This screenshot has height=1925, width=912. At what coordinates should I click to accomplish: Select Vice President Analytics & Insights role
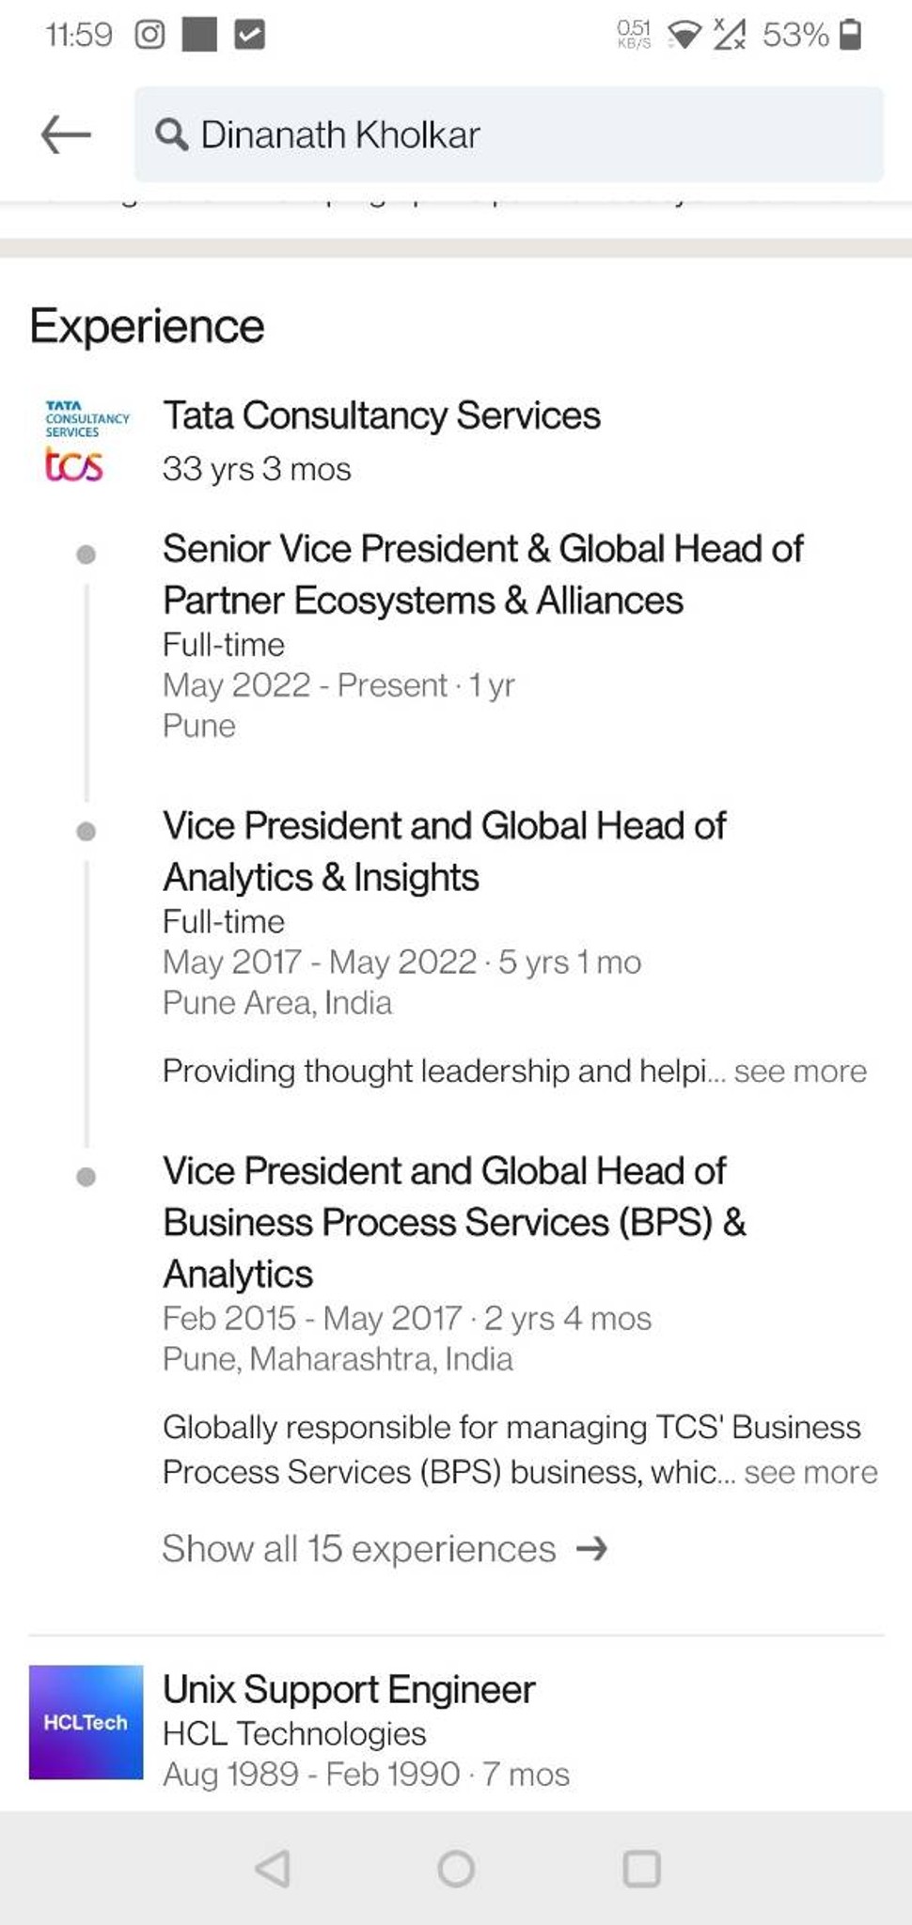point(444,852)
